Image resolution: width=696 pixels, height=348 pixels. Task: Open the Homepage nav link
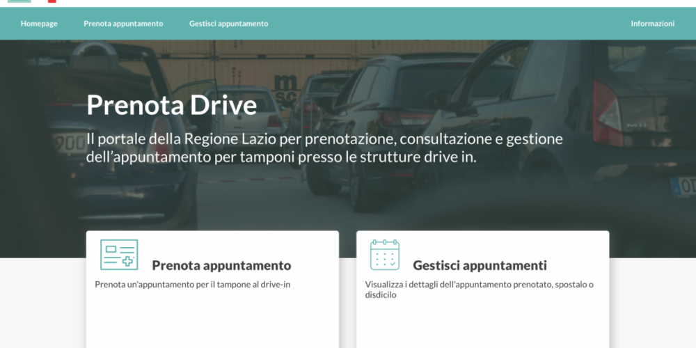39,24
